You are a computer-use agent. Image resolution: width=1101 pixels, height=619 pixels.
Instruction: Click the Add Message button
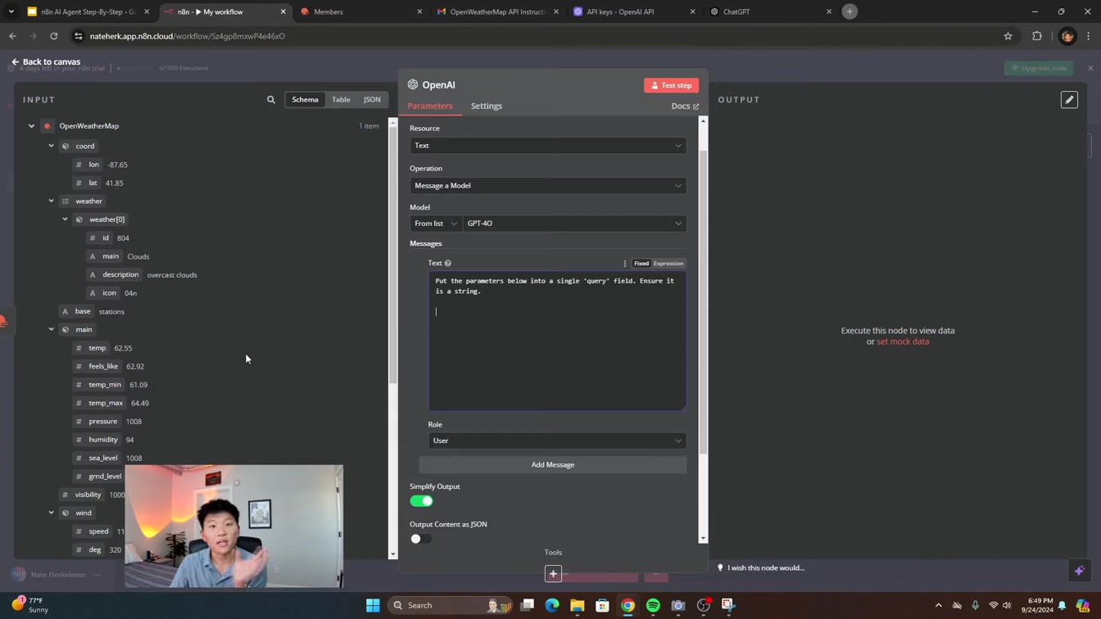tap(553, 465)
